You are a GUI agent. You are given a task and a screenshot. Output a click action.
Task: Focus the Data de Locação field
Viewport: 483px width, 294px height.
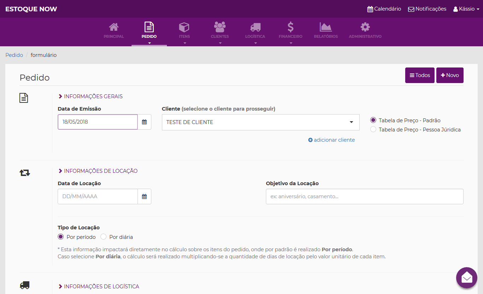pyautogui.click(x=98, y=196)
